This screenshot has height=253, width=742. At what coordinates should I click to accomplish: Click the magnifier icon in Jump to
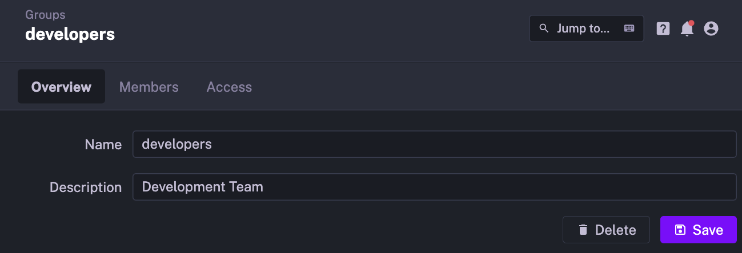544,28
